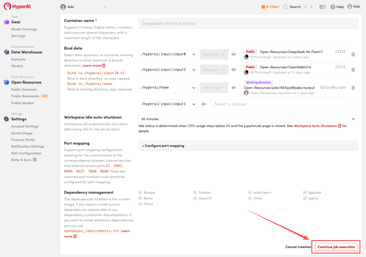Open SSH Configuration settings
Viewport: 366px width, 257px height.
(26, 153)
